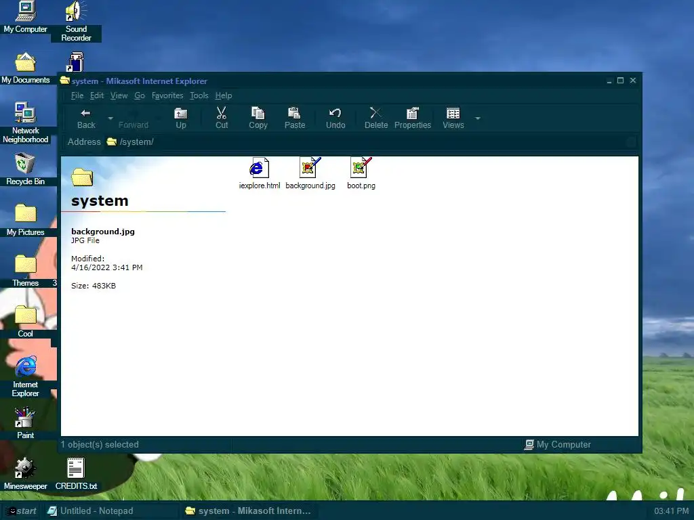Select My Computer desktop icon
This screenshot has height=520, width=694.
(x=25, y=18)
